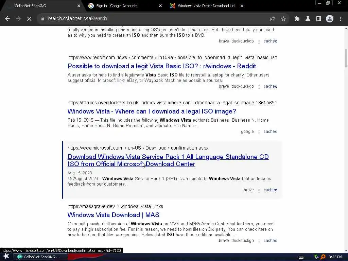This screenshot has width=348, height=261.
Task: Open Windows Vista Download | MAS result
Action: click(x=114, y=215)
